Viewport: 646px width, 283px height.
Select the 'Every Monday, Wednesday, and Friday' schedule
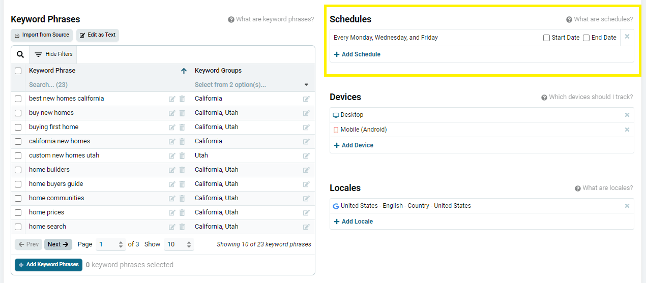386,38
